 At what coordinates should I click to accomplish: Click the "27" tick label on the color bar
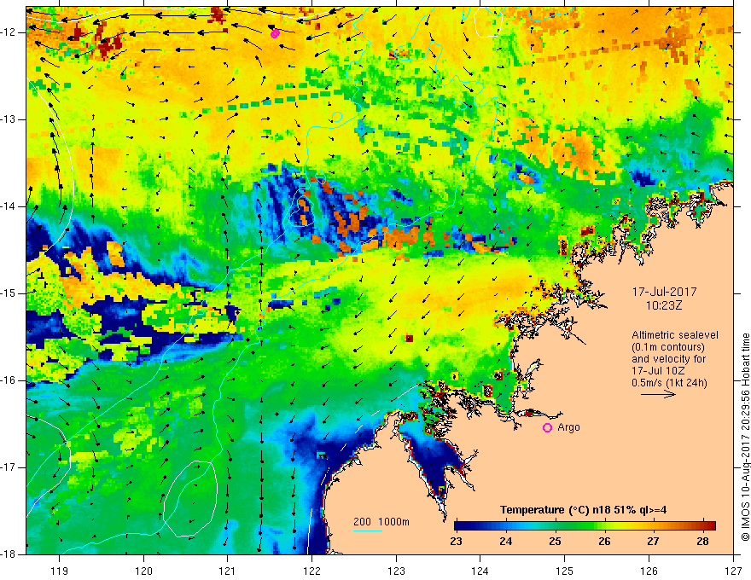[654, 542]
